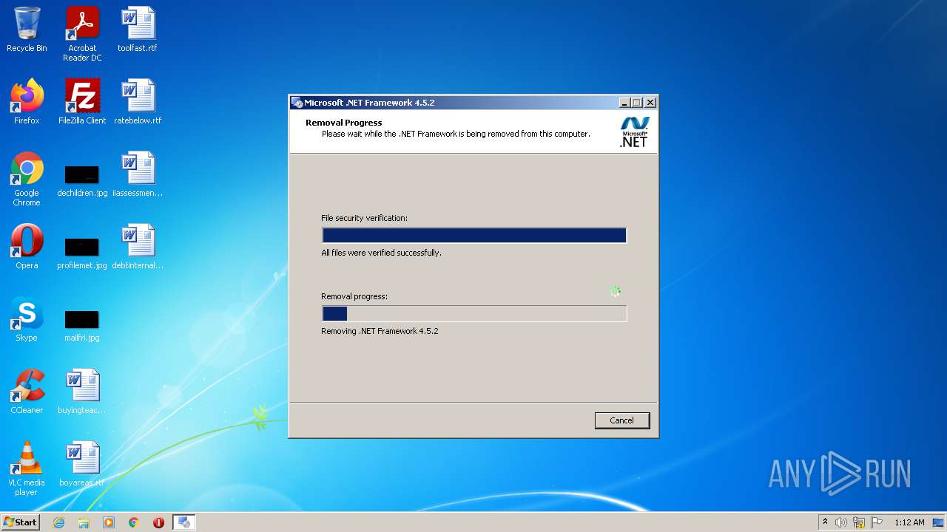947x532 pixels.
Task: Close the .NET Framework setup window
Action: [x=650, y=103]
